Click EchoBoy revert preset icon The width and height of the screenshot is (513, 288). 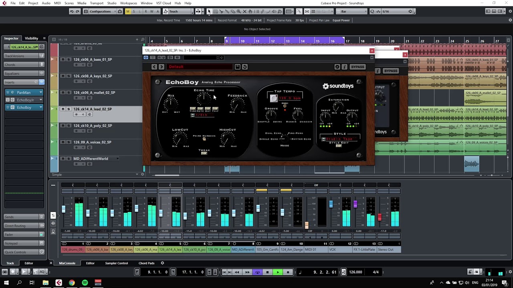245,67
